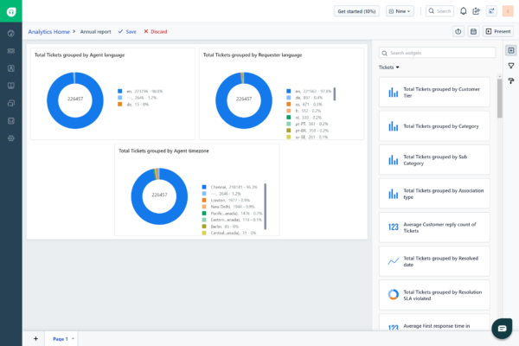
Task: Save the report
Action: pos(127,31)
